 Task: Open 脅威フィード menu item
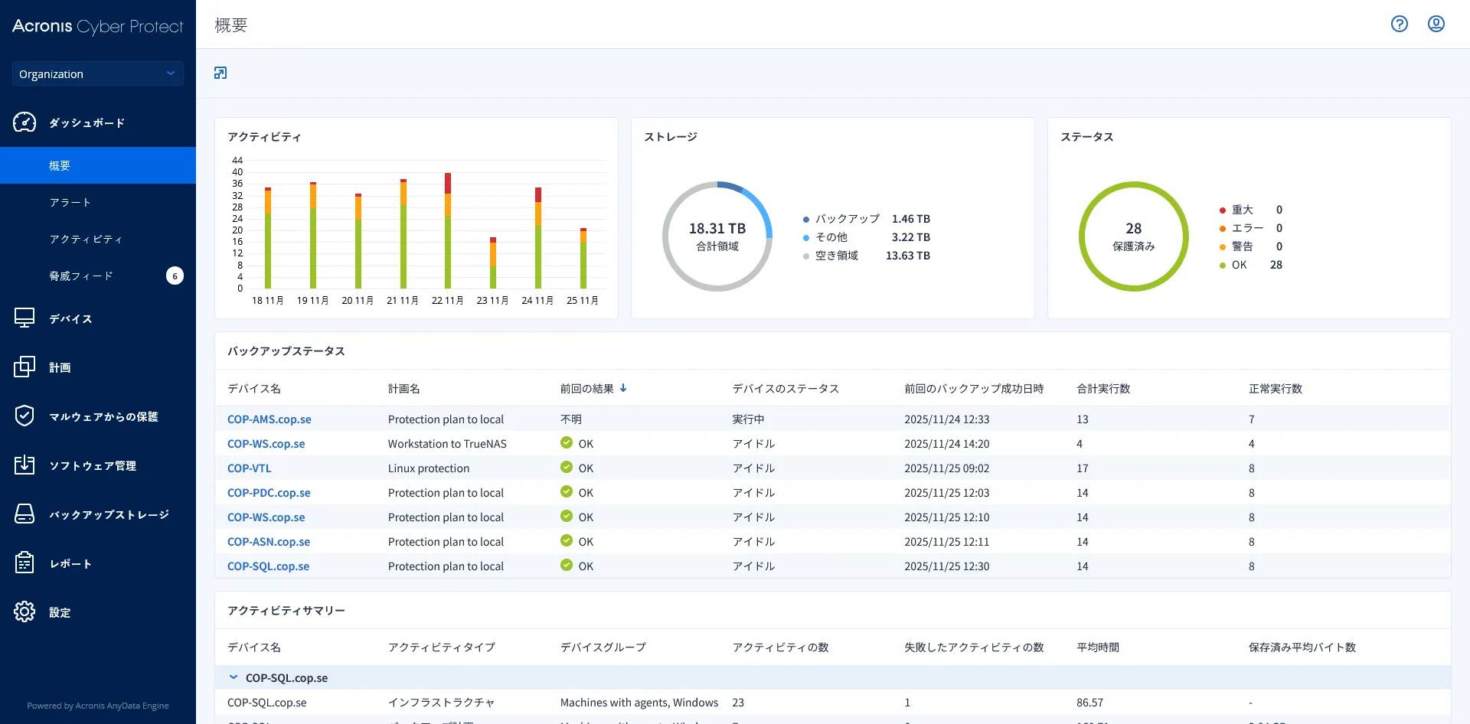(81, 276)
